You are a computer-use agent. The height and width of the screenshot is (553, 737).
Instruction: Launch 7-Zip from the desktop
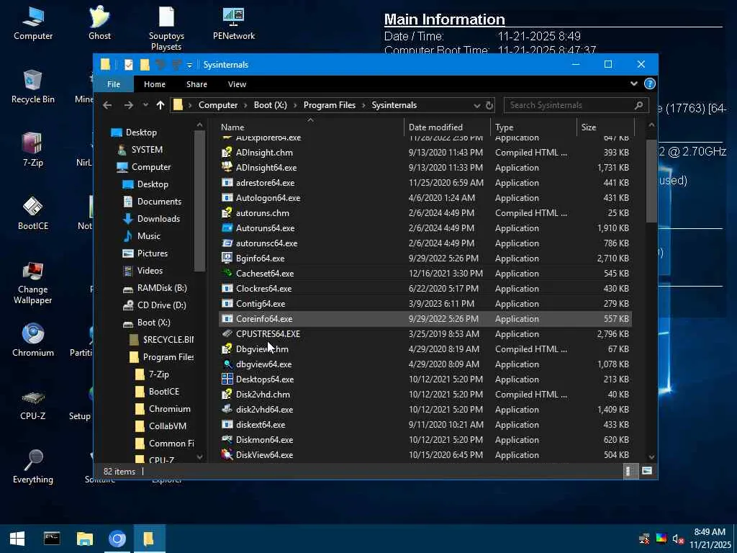pyautogui.click(x=33, y=150)
